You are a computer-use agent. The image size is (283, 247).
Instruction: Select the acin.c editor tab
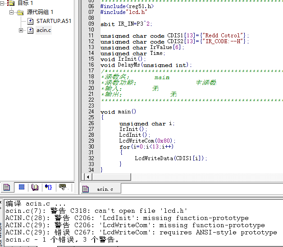(x=101, y=189)
